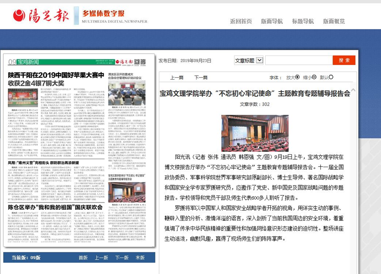381x274 pixels.
Task: Go to next page 下一版
Action: pos(122,258)
